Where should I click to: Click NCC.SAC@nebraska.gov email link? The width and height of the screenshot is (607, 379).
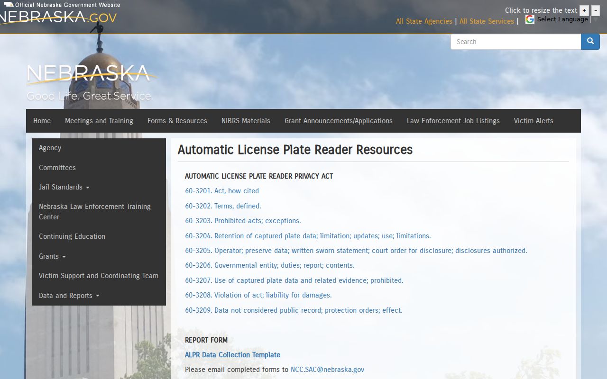pos(327,370)
